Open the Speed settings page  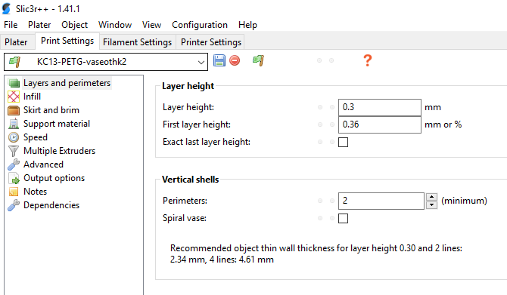pyautogui.click(x=36, y=137)
